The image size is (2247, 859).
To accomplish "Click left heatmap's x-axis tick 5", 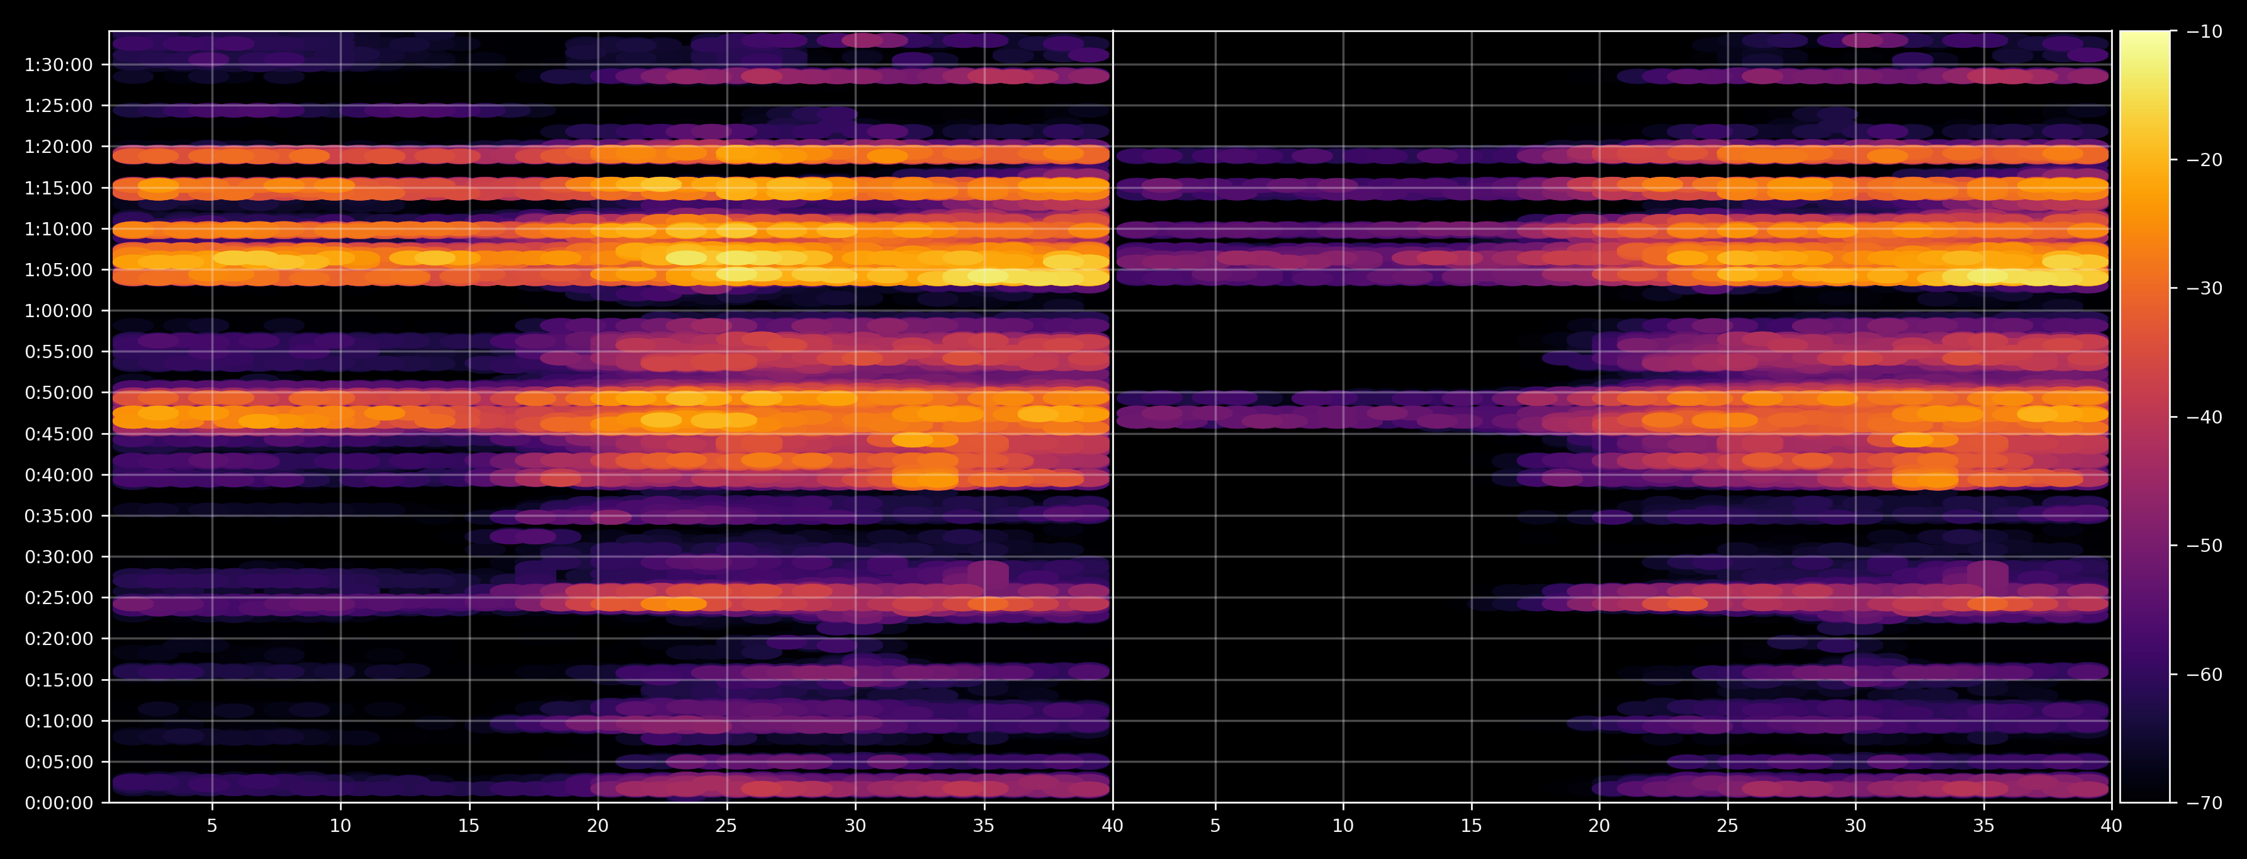I will pos(212,826).
